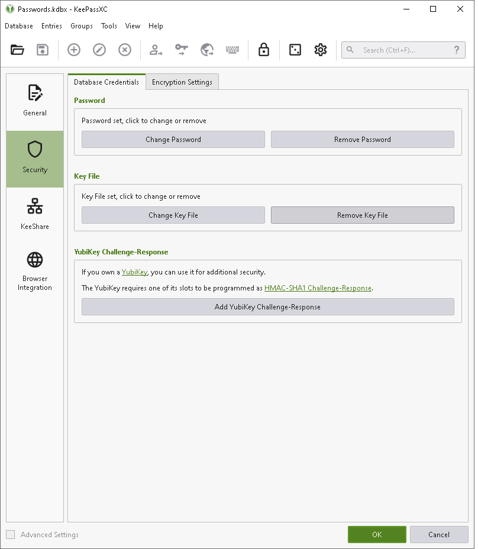Open the YubiKey hyperlink

point(134,272)
